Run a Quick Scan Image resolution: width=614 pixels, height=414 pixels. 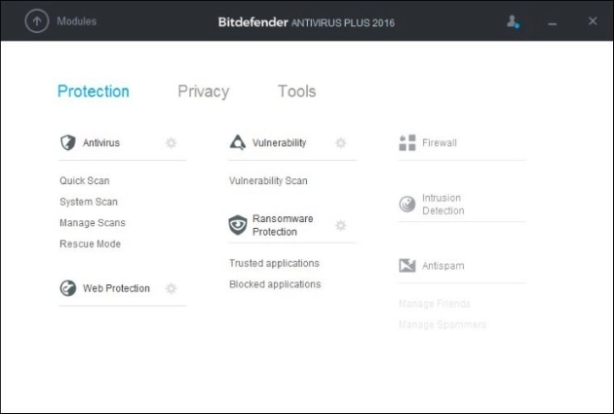pyautogui.click(x=85, y=181)
